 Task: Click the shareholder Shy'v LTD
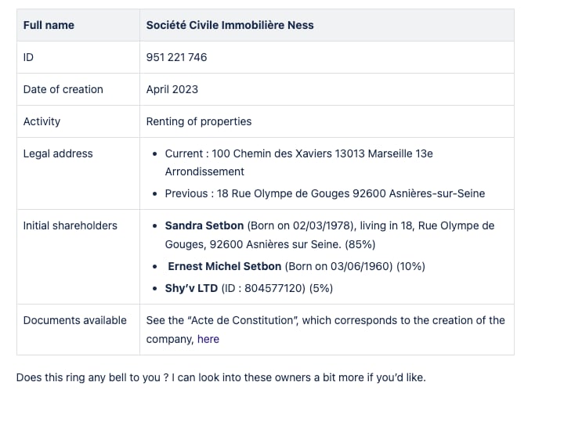(191, 288)
